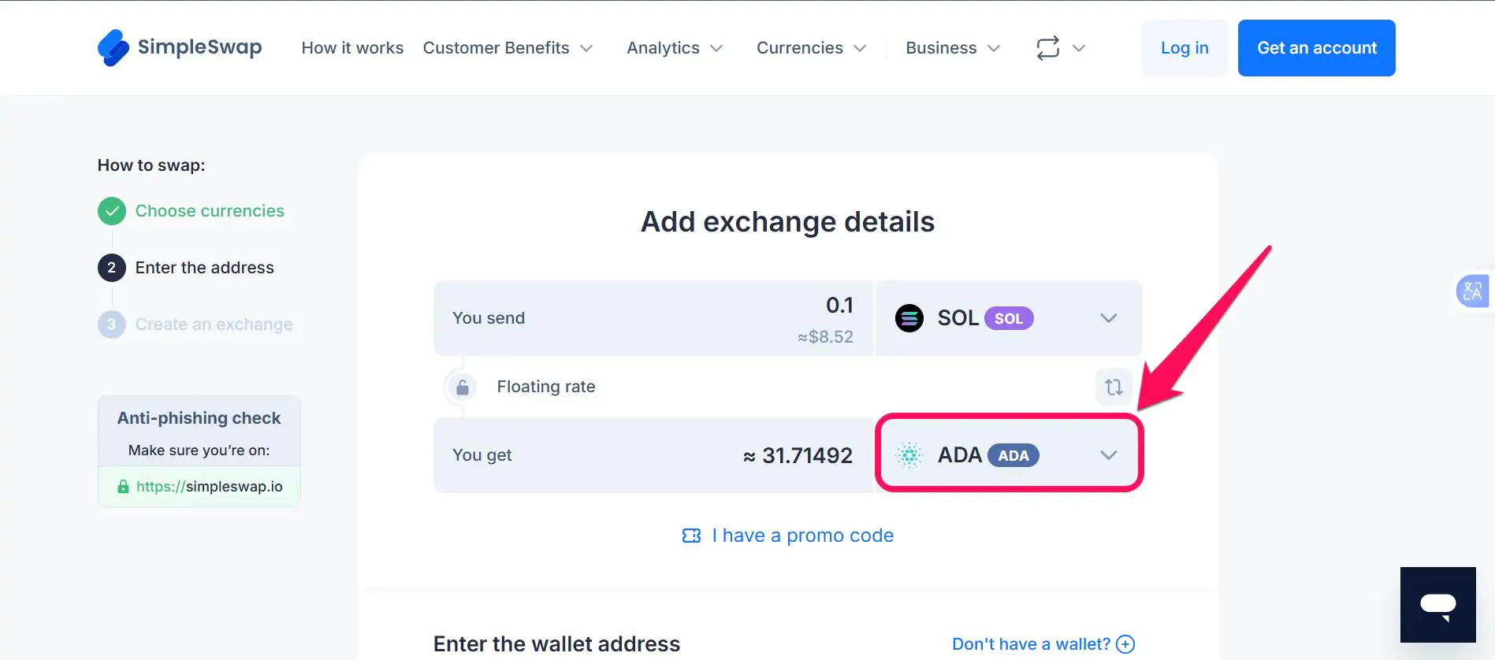The height and width of the screenshot is (660, 1495).
Task: Click the Solana coin icon in You send row
Action: 909,318
